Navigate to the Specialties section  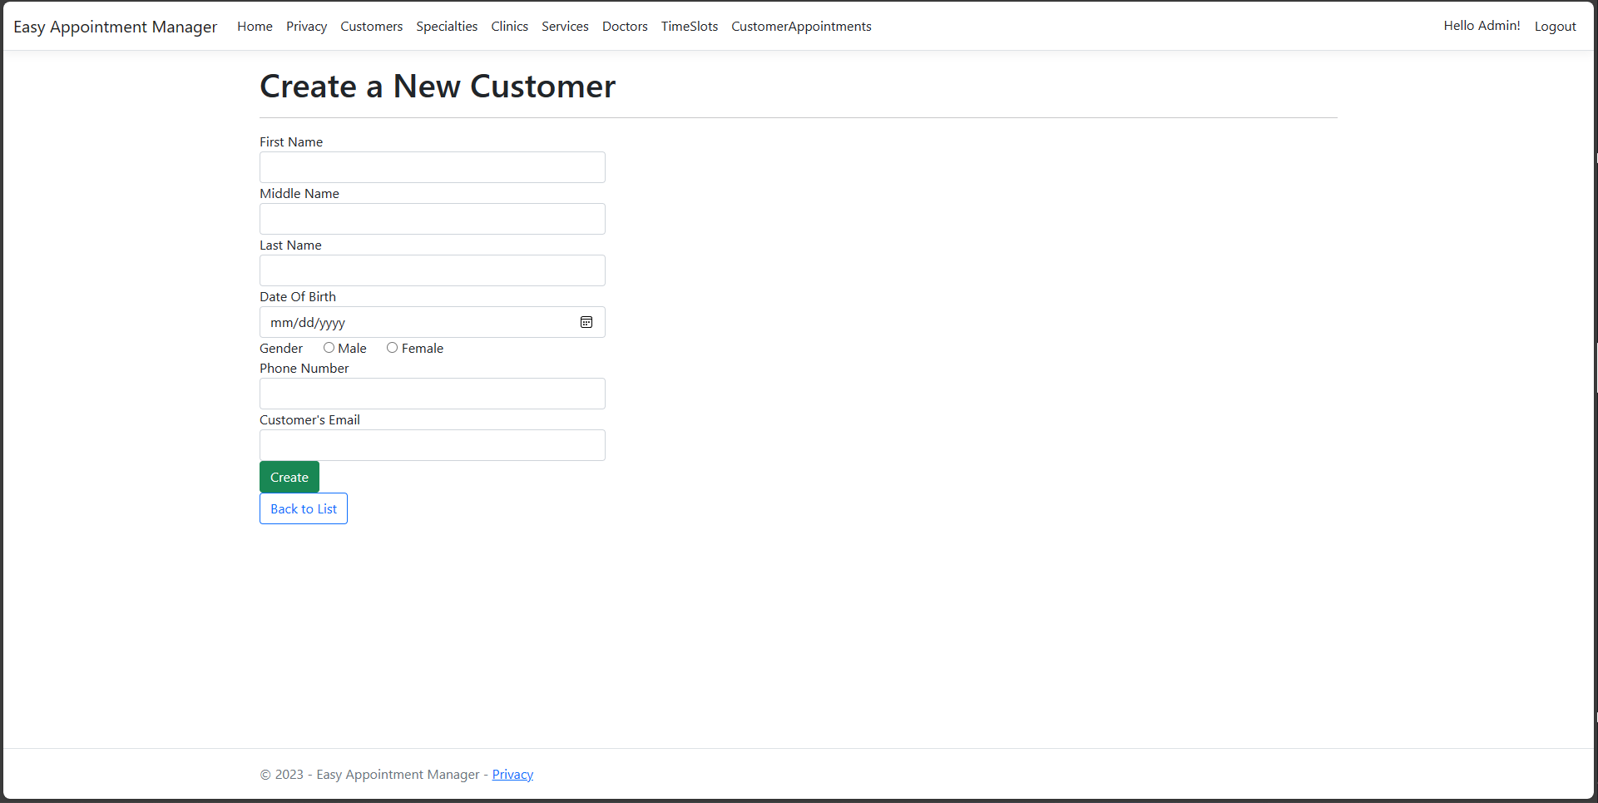[x=447, y=26]
